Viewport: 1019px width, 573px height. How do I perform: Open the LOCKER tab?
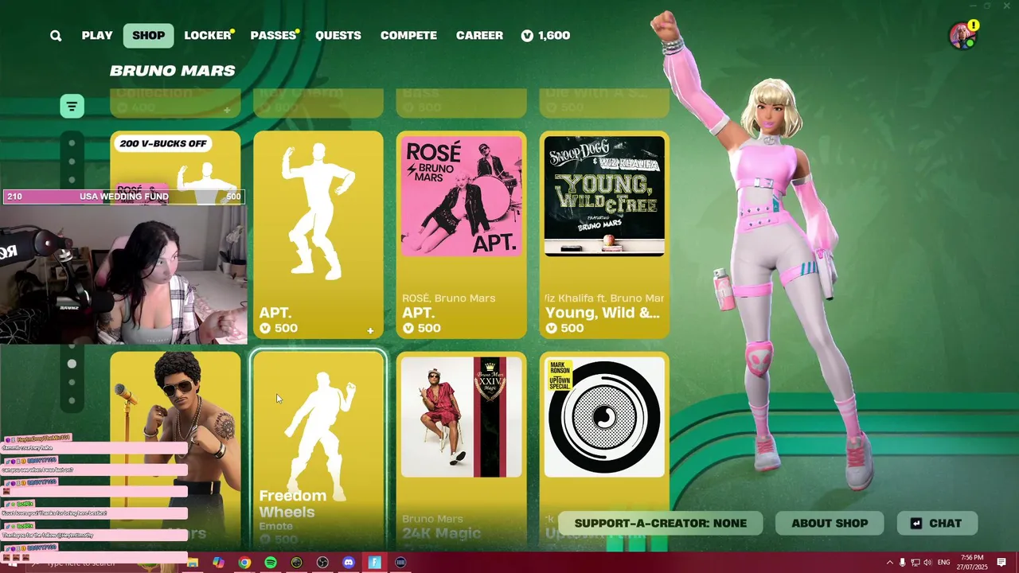tap(208, 35)
